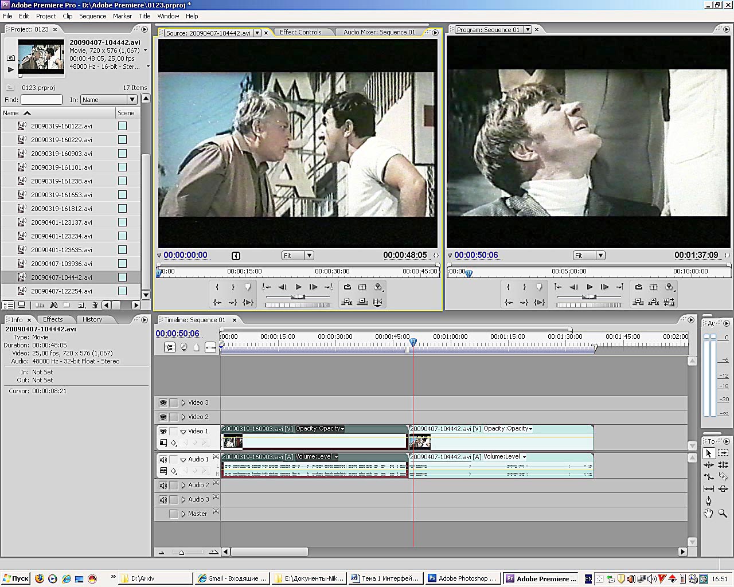Screen dimensions: 734x587
Task: Switch to Audio Mixer: Sequence 01 tab
Action: [379, 32]
